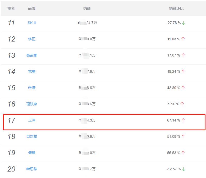This screenshot has width=206, height=178.
Task: Click rank number 19
Action: click(x=11, y=153)
